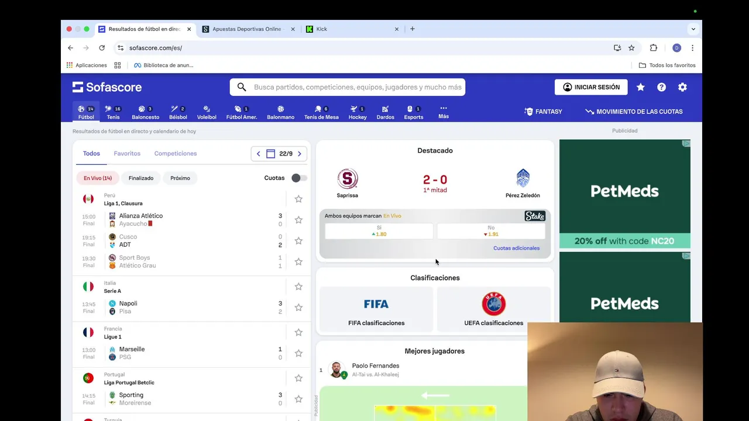Filter matches by Finalizado
749x421 pixels.
point(141,178)
